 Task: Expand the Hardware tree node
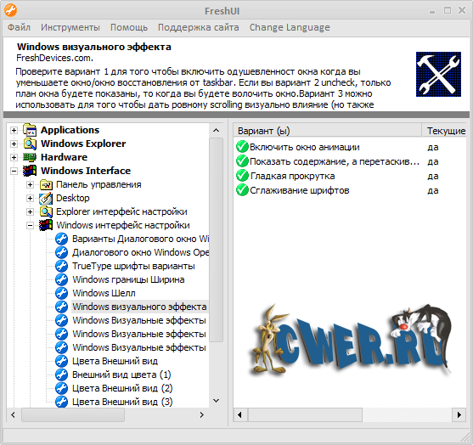pyautogui.click(x=14, y=157)
